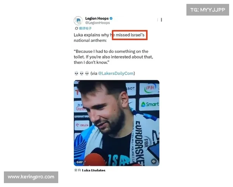233x187 pixels.
Task: Click the www.keringpro.com watermark
Action: click(x=31, y=177)
